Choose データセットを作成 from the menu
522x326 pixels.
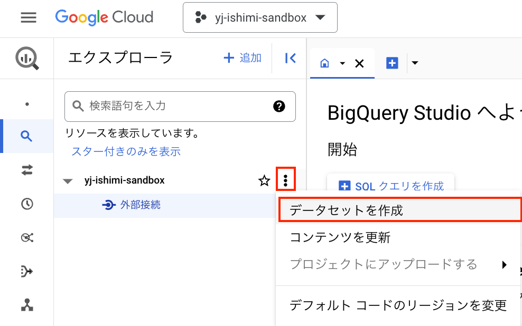[x=399, y=210]
